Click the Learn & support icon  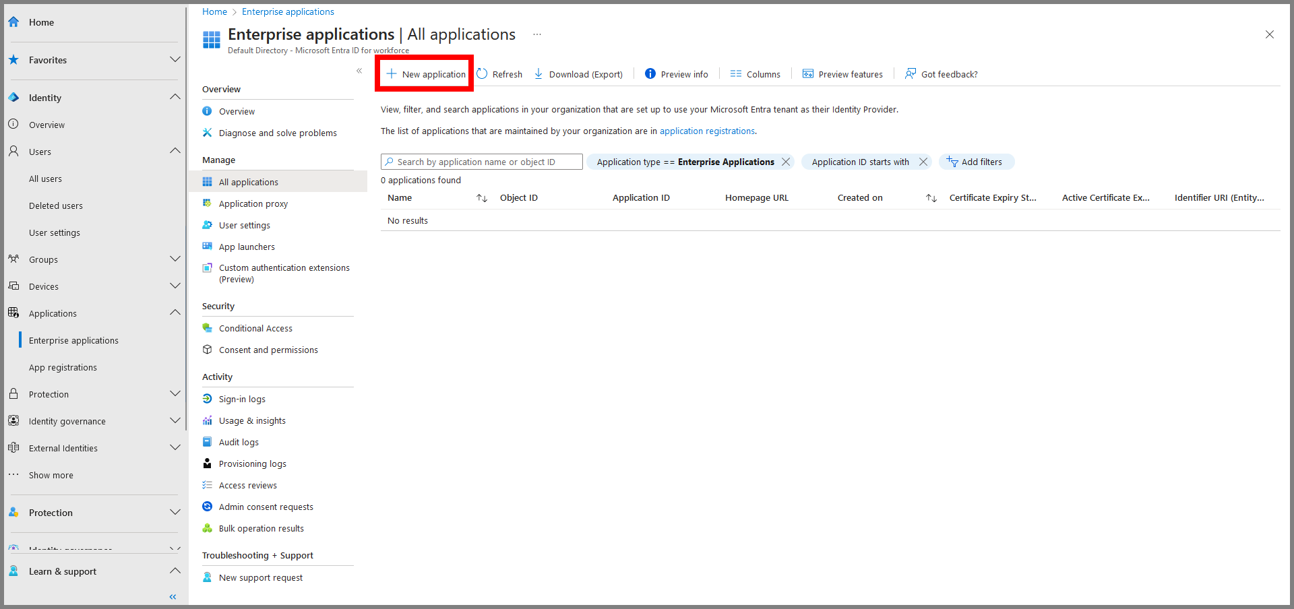tap(13, 571)
